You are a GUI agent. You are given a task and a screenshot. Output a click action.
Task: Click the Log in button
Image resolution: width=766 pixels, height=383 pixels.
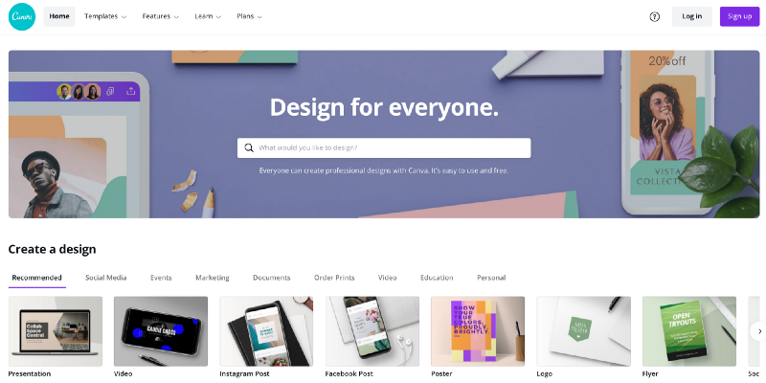click(691, 16)
